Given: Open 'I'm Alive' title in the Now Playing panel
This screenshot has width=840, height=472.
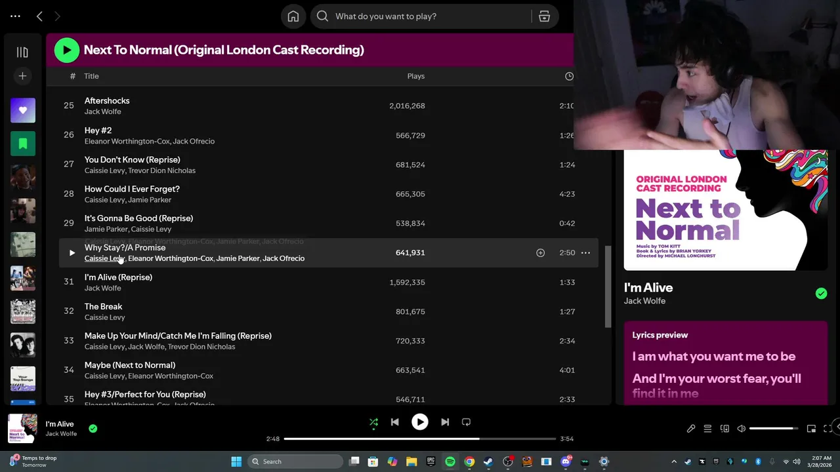Looking at the screenshot, I should (x=648, y=287).
